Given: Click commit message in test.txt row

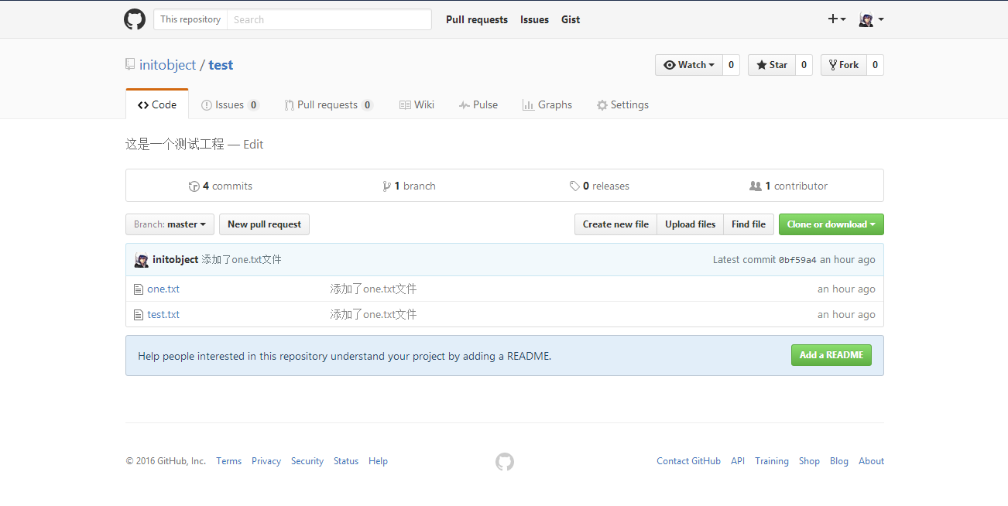Looking at the screenshot, I should [x=373, y=314].
